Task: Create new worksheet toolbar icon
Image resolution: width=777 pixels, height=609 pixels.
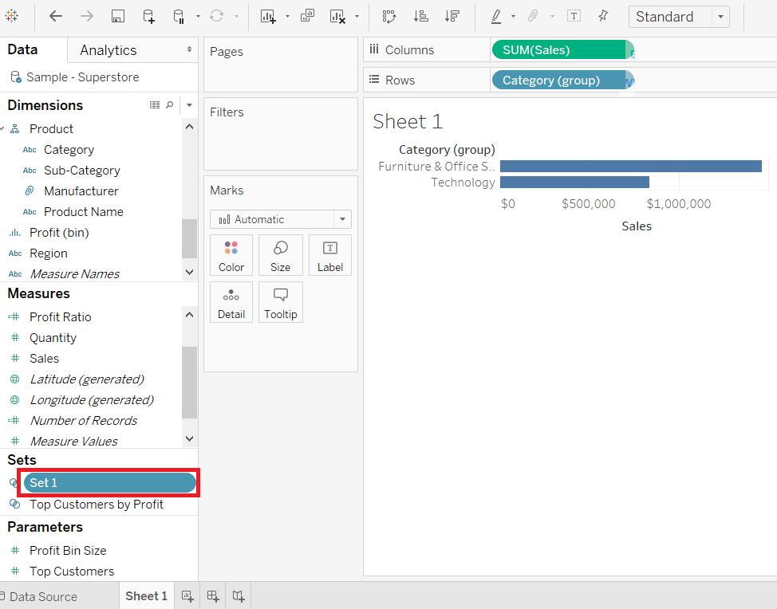Action: point(268,16)
